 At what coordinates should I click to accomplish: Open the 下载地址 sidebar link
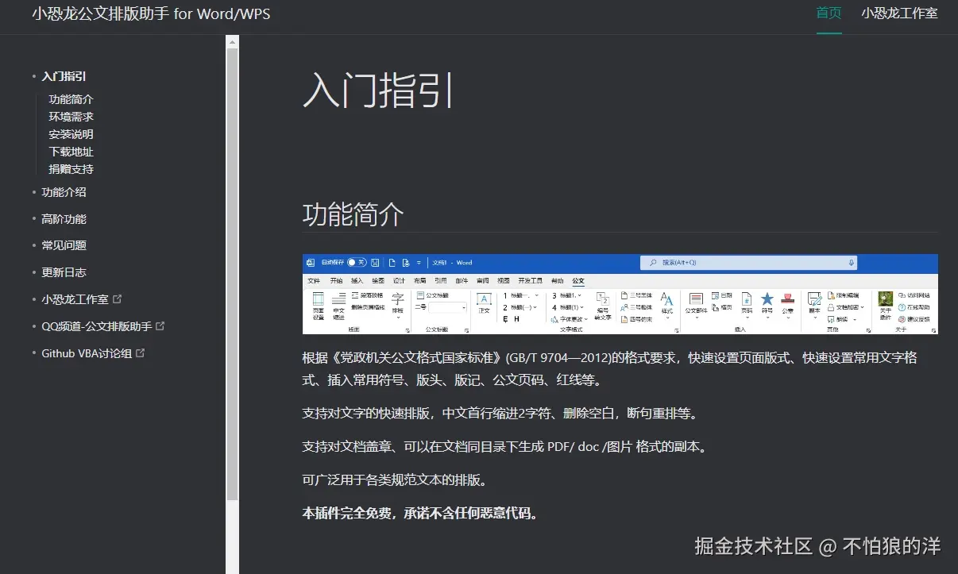click(71, 151)
